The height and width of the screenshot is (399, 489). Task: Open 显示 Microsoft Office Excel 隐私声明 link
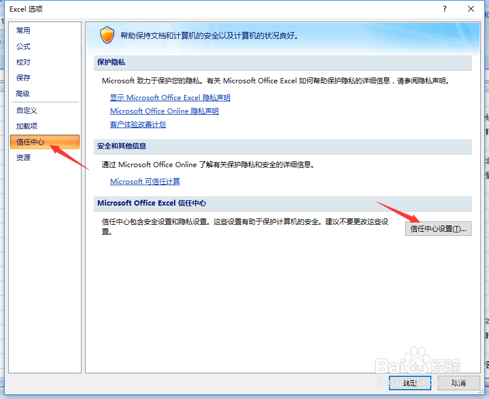click(x=170, y=98)
